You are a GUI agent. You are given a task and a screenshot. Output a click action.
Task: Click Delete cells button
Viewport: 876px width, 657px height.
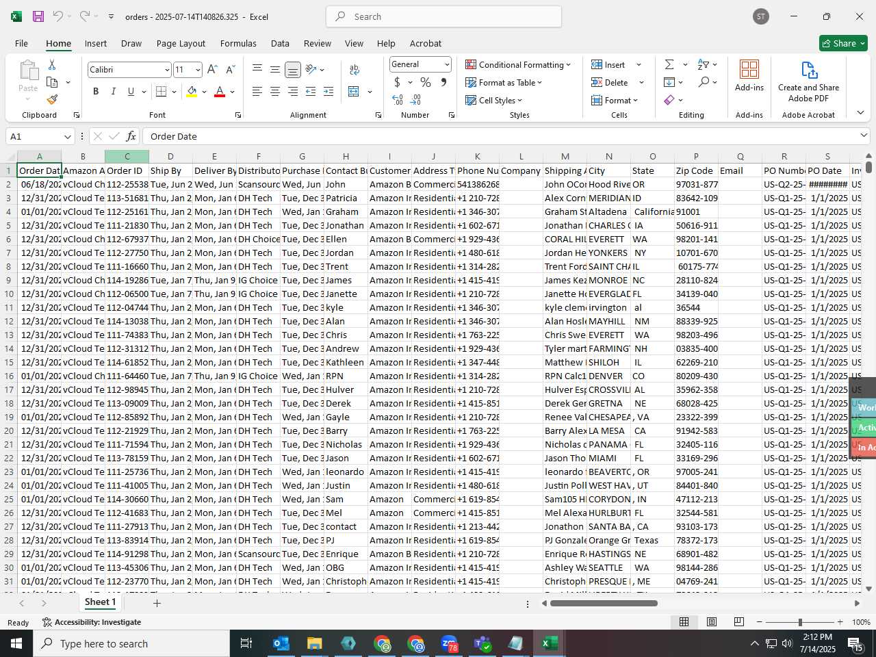tap(610, 82)
